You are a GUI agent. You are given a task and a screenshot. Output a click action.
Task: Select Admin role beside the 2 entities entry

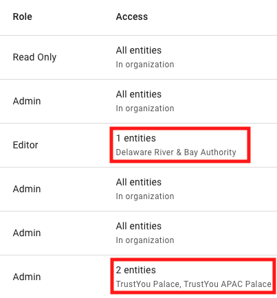[27, 277]
